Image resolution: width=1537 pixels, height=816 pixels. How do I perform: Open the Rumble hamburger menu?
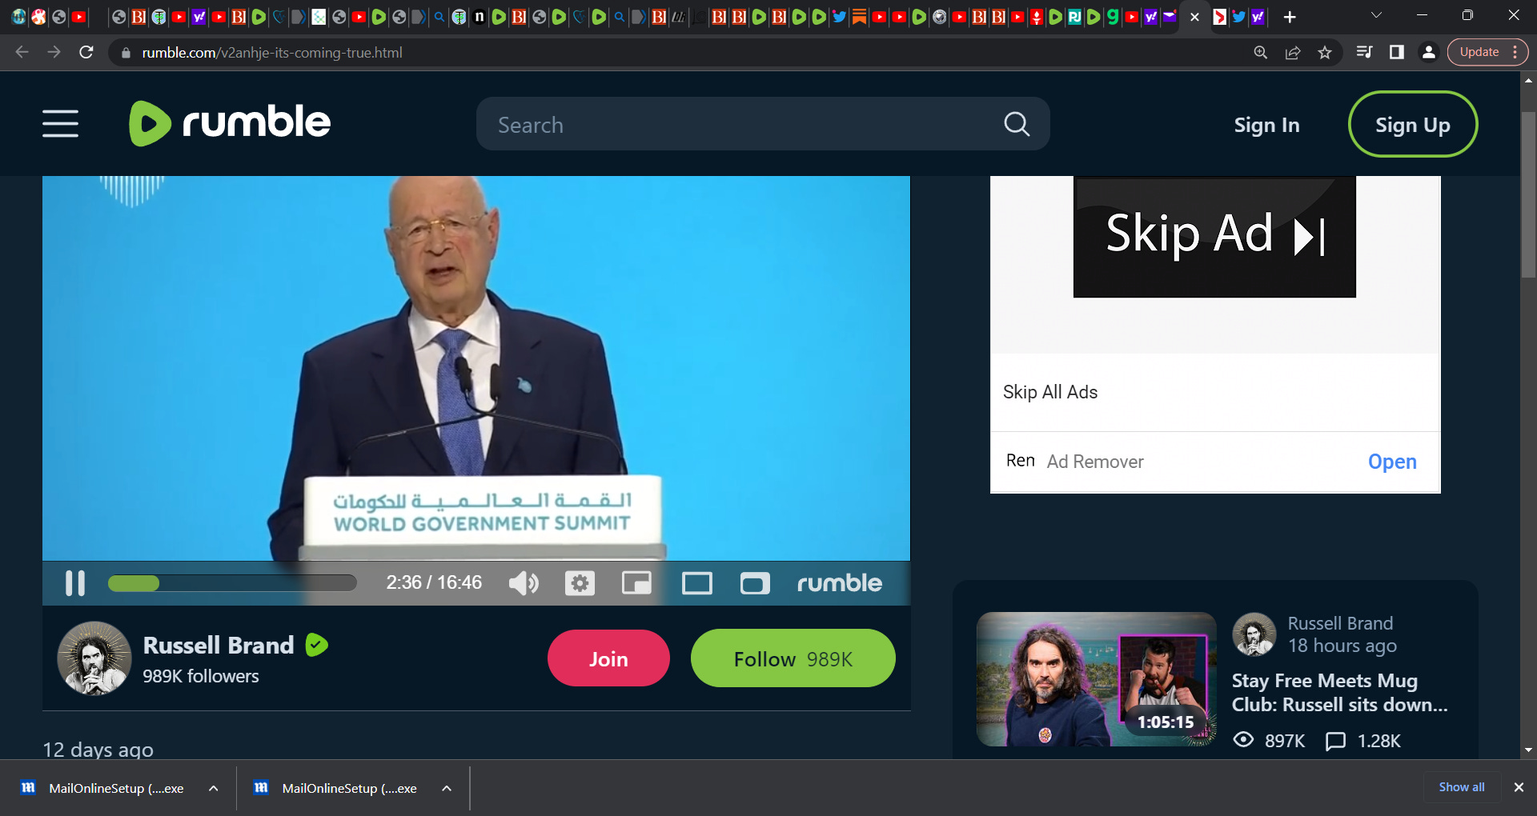point(60,124)
